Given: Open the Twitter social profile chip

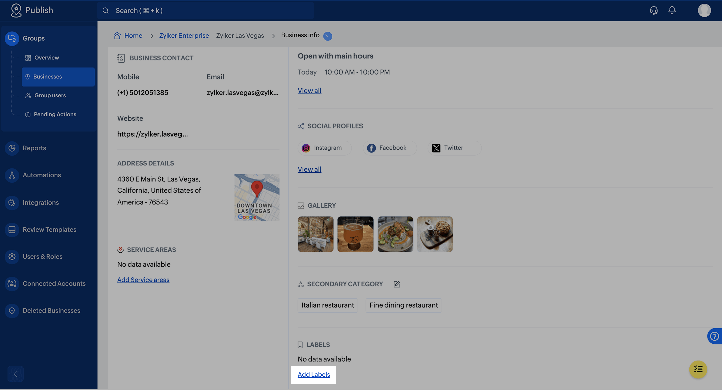Looking at the screenshot, I should coord(454,148).
